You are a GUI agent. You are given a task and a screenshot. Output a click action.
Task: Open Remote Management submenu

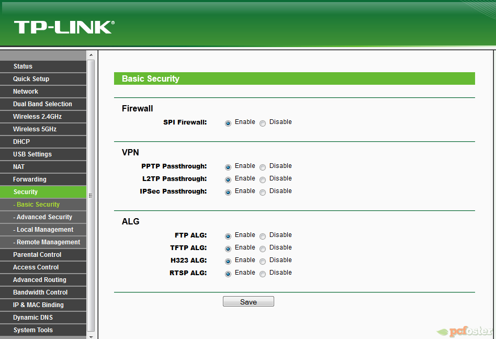coord(43,242)
